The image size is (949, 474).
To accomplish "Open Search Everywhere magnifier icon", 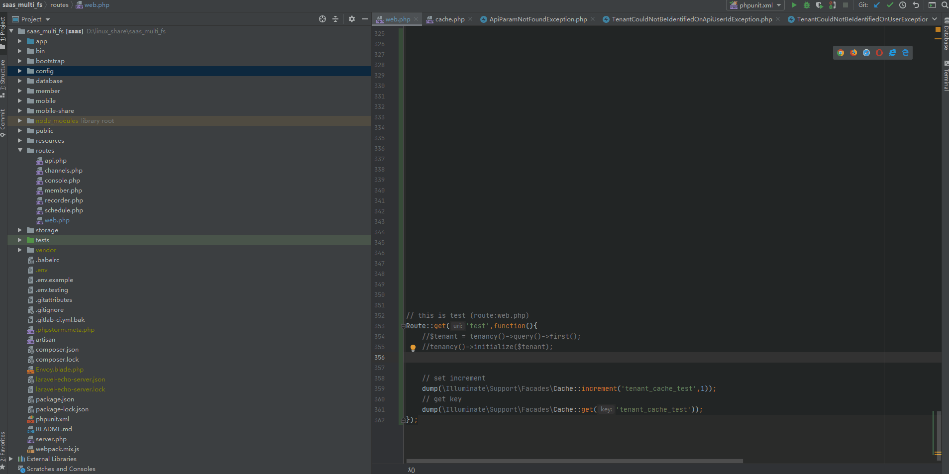I will pos(944,5).
